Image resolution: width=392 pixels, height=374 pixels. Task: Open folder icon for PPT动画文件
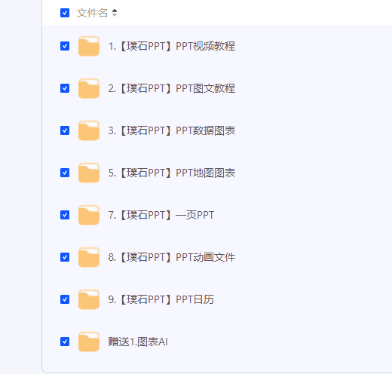coord(89,257)
